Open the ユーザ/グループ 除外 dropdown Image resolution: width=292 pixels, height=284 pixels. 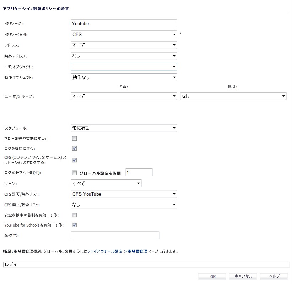click(233, 96)
